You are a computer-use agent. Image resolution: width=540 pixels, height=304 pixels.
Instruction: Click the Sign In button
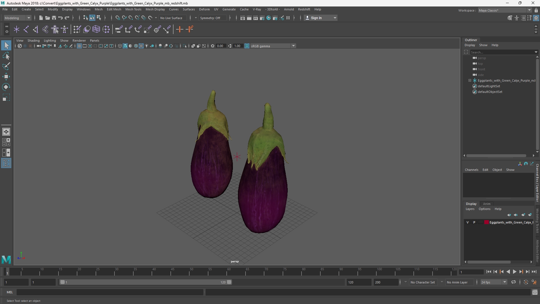[x=321, y=18]
